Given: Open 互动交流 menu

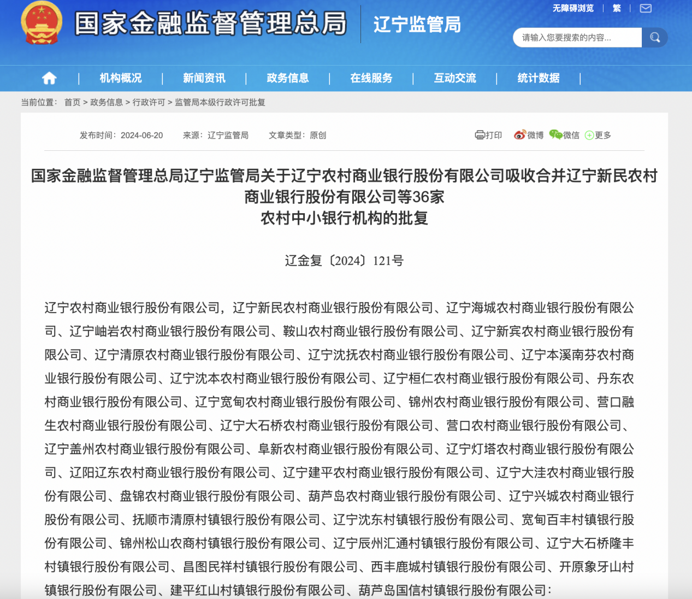Looking at the screenshot, I should [x=455, y=78].
